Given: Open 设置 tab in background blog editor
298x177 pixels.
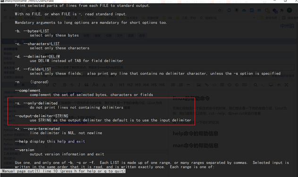Looking at the screenshot, I should (x=131, y=35).
